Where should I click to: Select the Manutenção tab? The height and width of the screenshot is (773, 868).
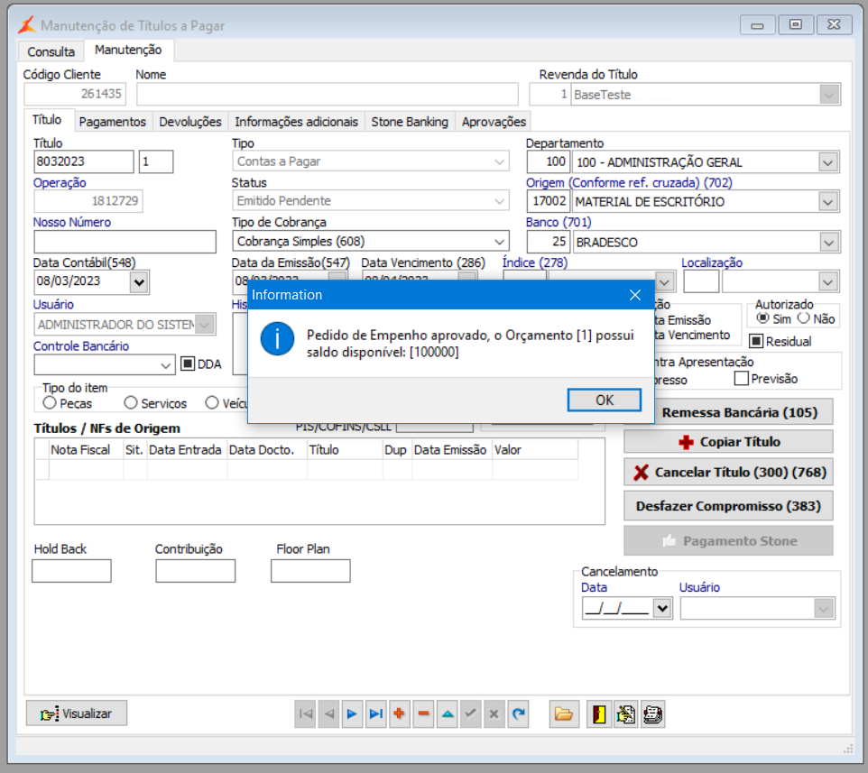click(128, 50)
